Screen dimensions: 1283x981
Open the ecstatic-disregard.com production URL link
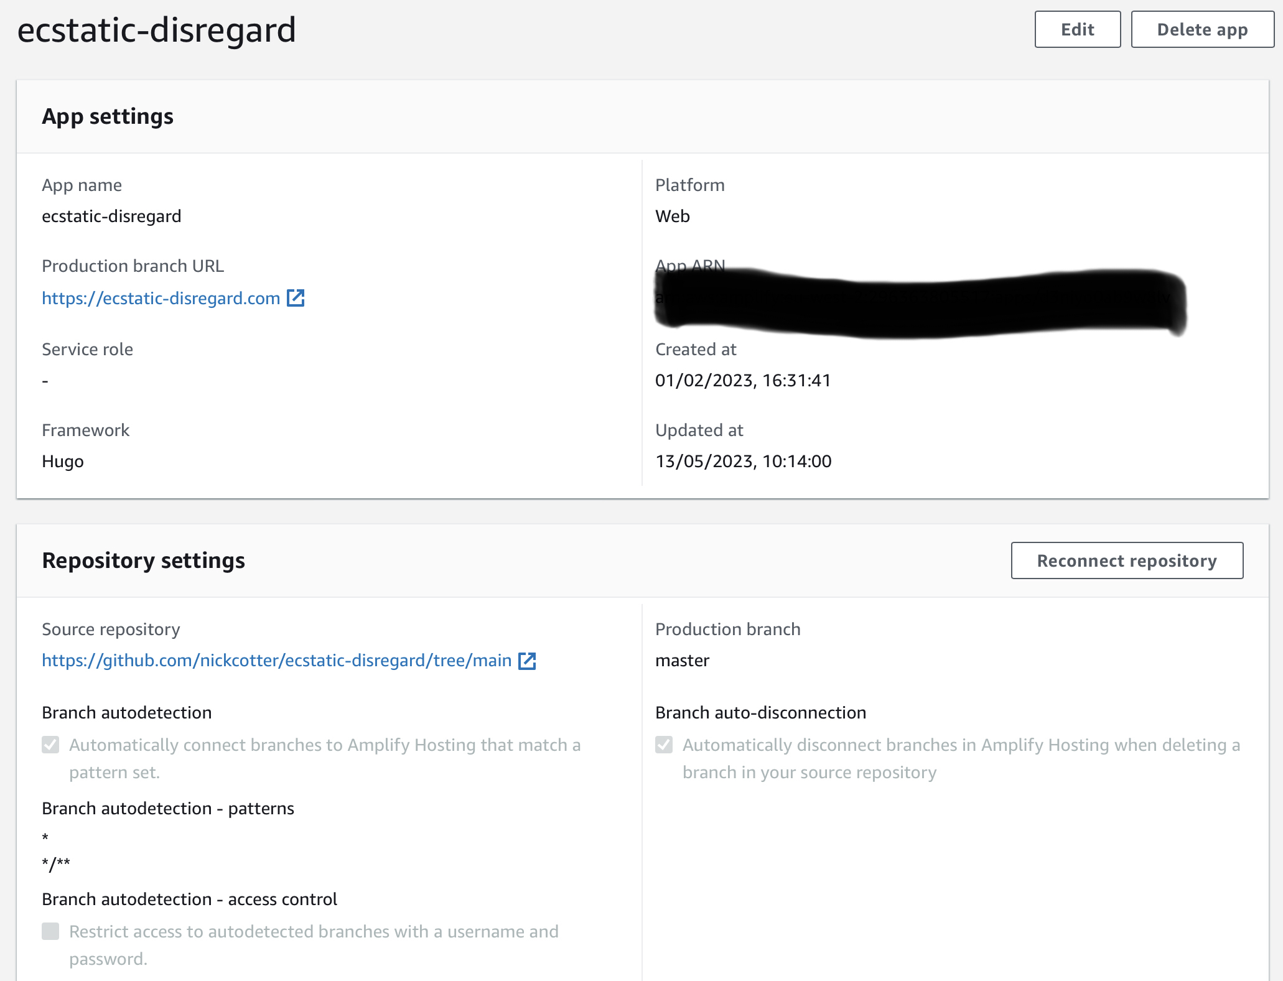click(x=161, y=298)
